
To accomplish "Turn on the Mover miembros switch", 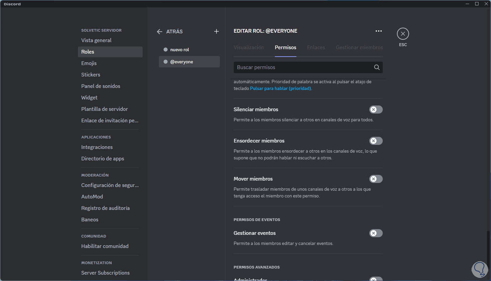I will [x=376, y=179].
